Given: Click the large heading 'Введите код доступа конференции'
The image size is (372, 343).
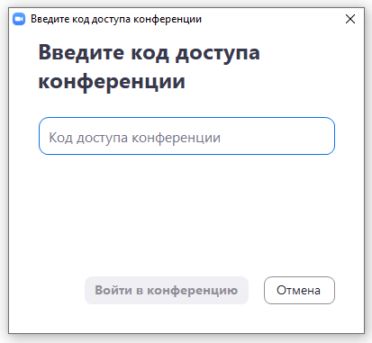Looking at the screenshot, I should coord(150,67).
